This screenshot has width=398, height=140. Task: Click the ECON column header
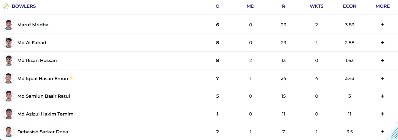pyautogui.click(x=350, y=6)
